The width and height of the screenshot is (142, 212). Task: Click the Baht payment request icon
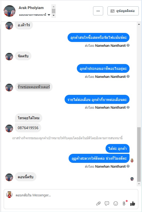point(124,203)
